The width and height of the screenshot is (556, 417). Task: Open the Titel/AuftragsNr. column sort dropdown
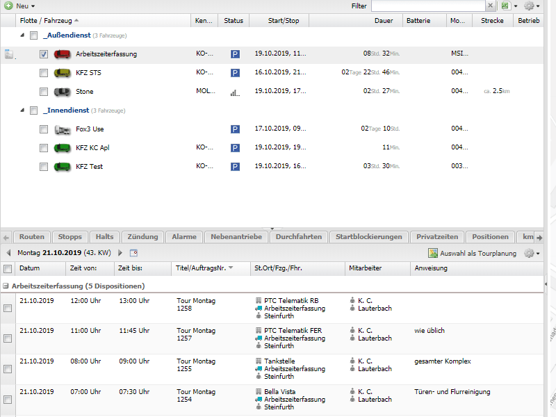pyautogui.click(x=231, y=268)
